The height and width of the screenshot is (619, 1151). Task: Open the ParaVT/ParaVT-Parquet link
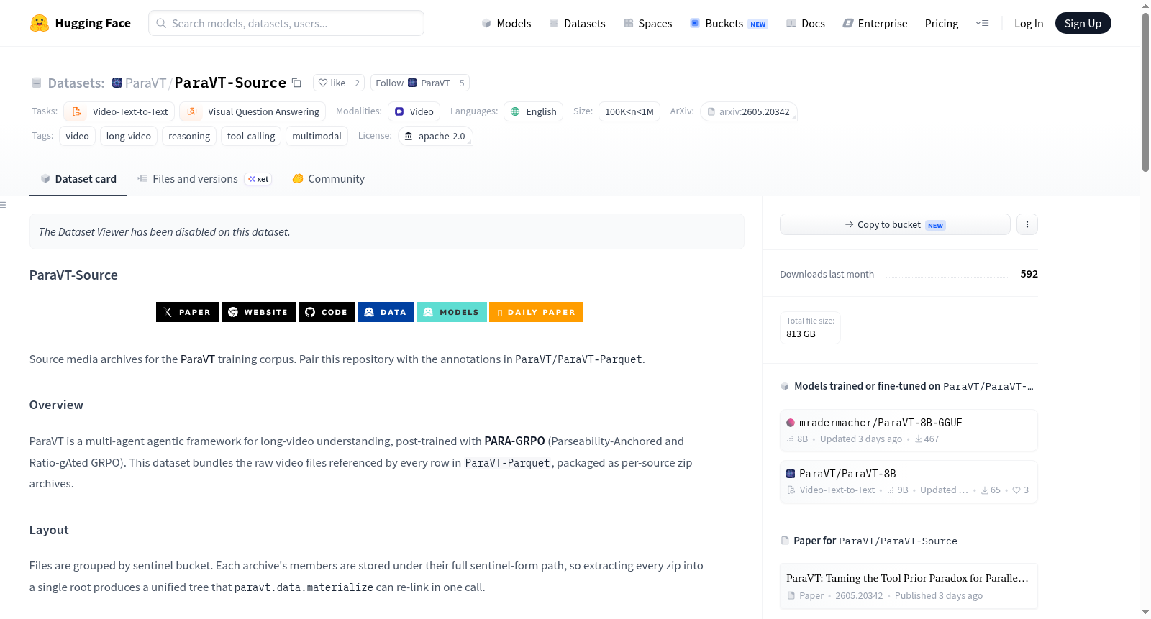(x=578, y=359)
